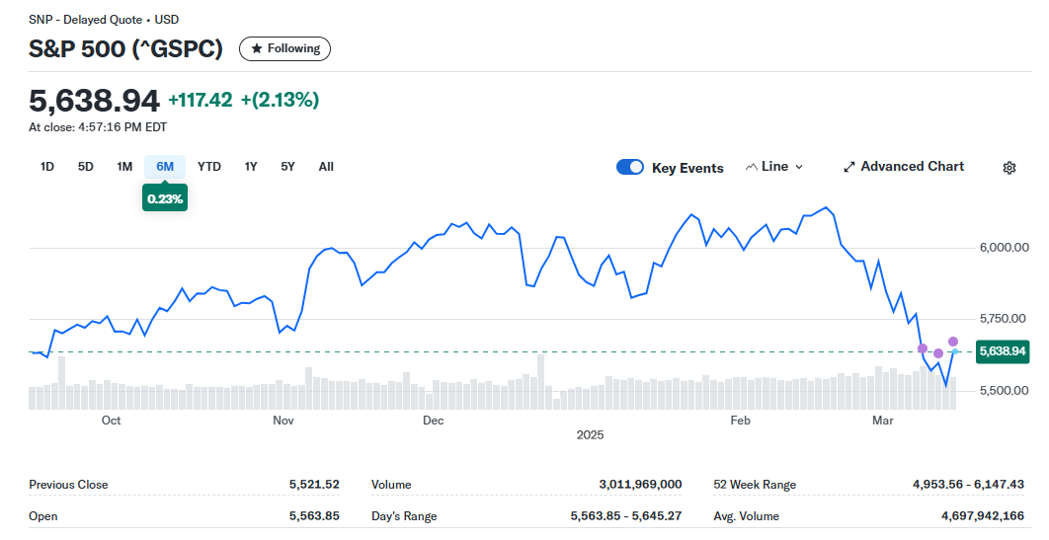Click the Following star button
The width and height of the screenshot is (1049, 540).
click(284, 48)
